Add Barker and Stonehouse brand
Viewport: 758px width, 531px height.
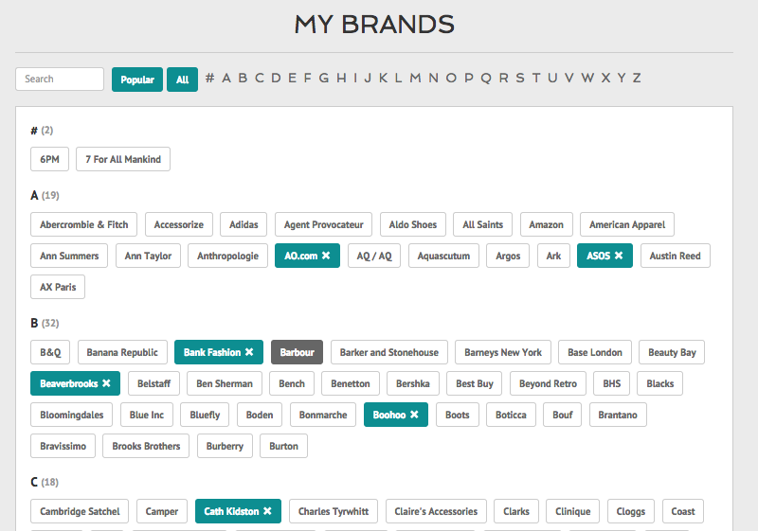389,352
